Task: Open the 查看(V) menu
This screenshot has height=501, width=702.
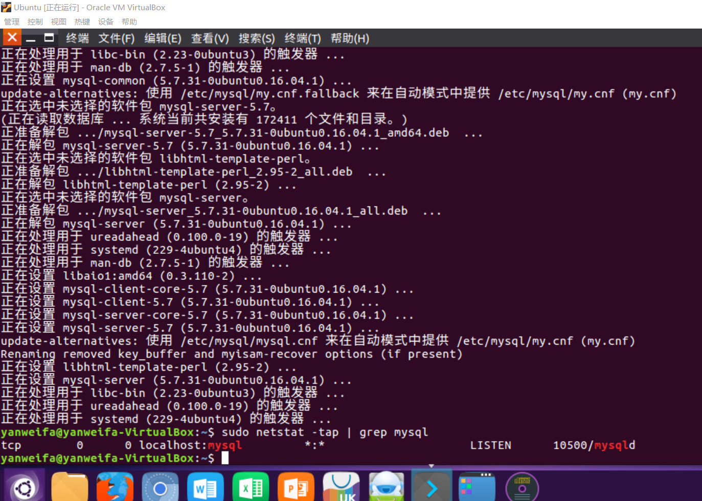Action: (210, 38)
